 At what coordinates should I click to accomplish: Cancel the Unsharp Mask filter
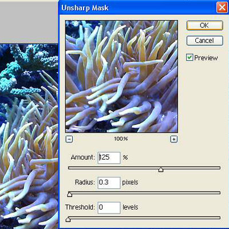[204, 41]
